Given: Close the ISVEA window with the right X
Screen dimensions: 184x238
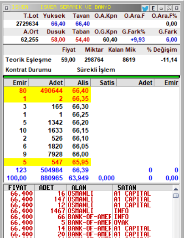Looking at the screenshot, I should [x=176, y=8].
